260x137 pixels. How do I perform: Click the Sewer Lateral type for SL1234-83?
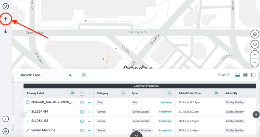141,121
